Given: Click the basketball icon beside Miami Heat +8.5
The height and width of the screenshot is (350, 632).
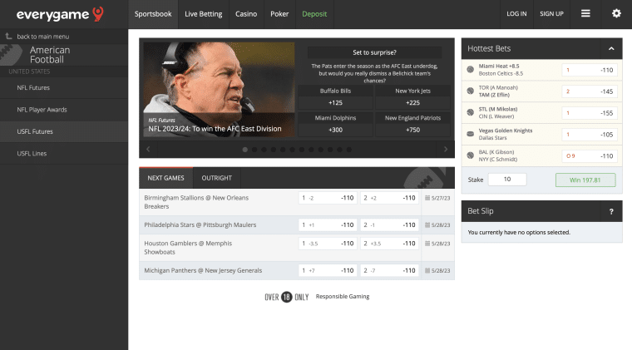Looking at the screenshot, I should click(x=470, y=69).
